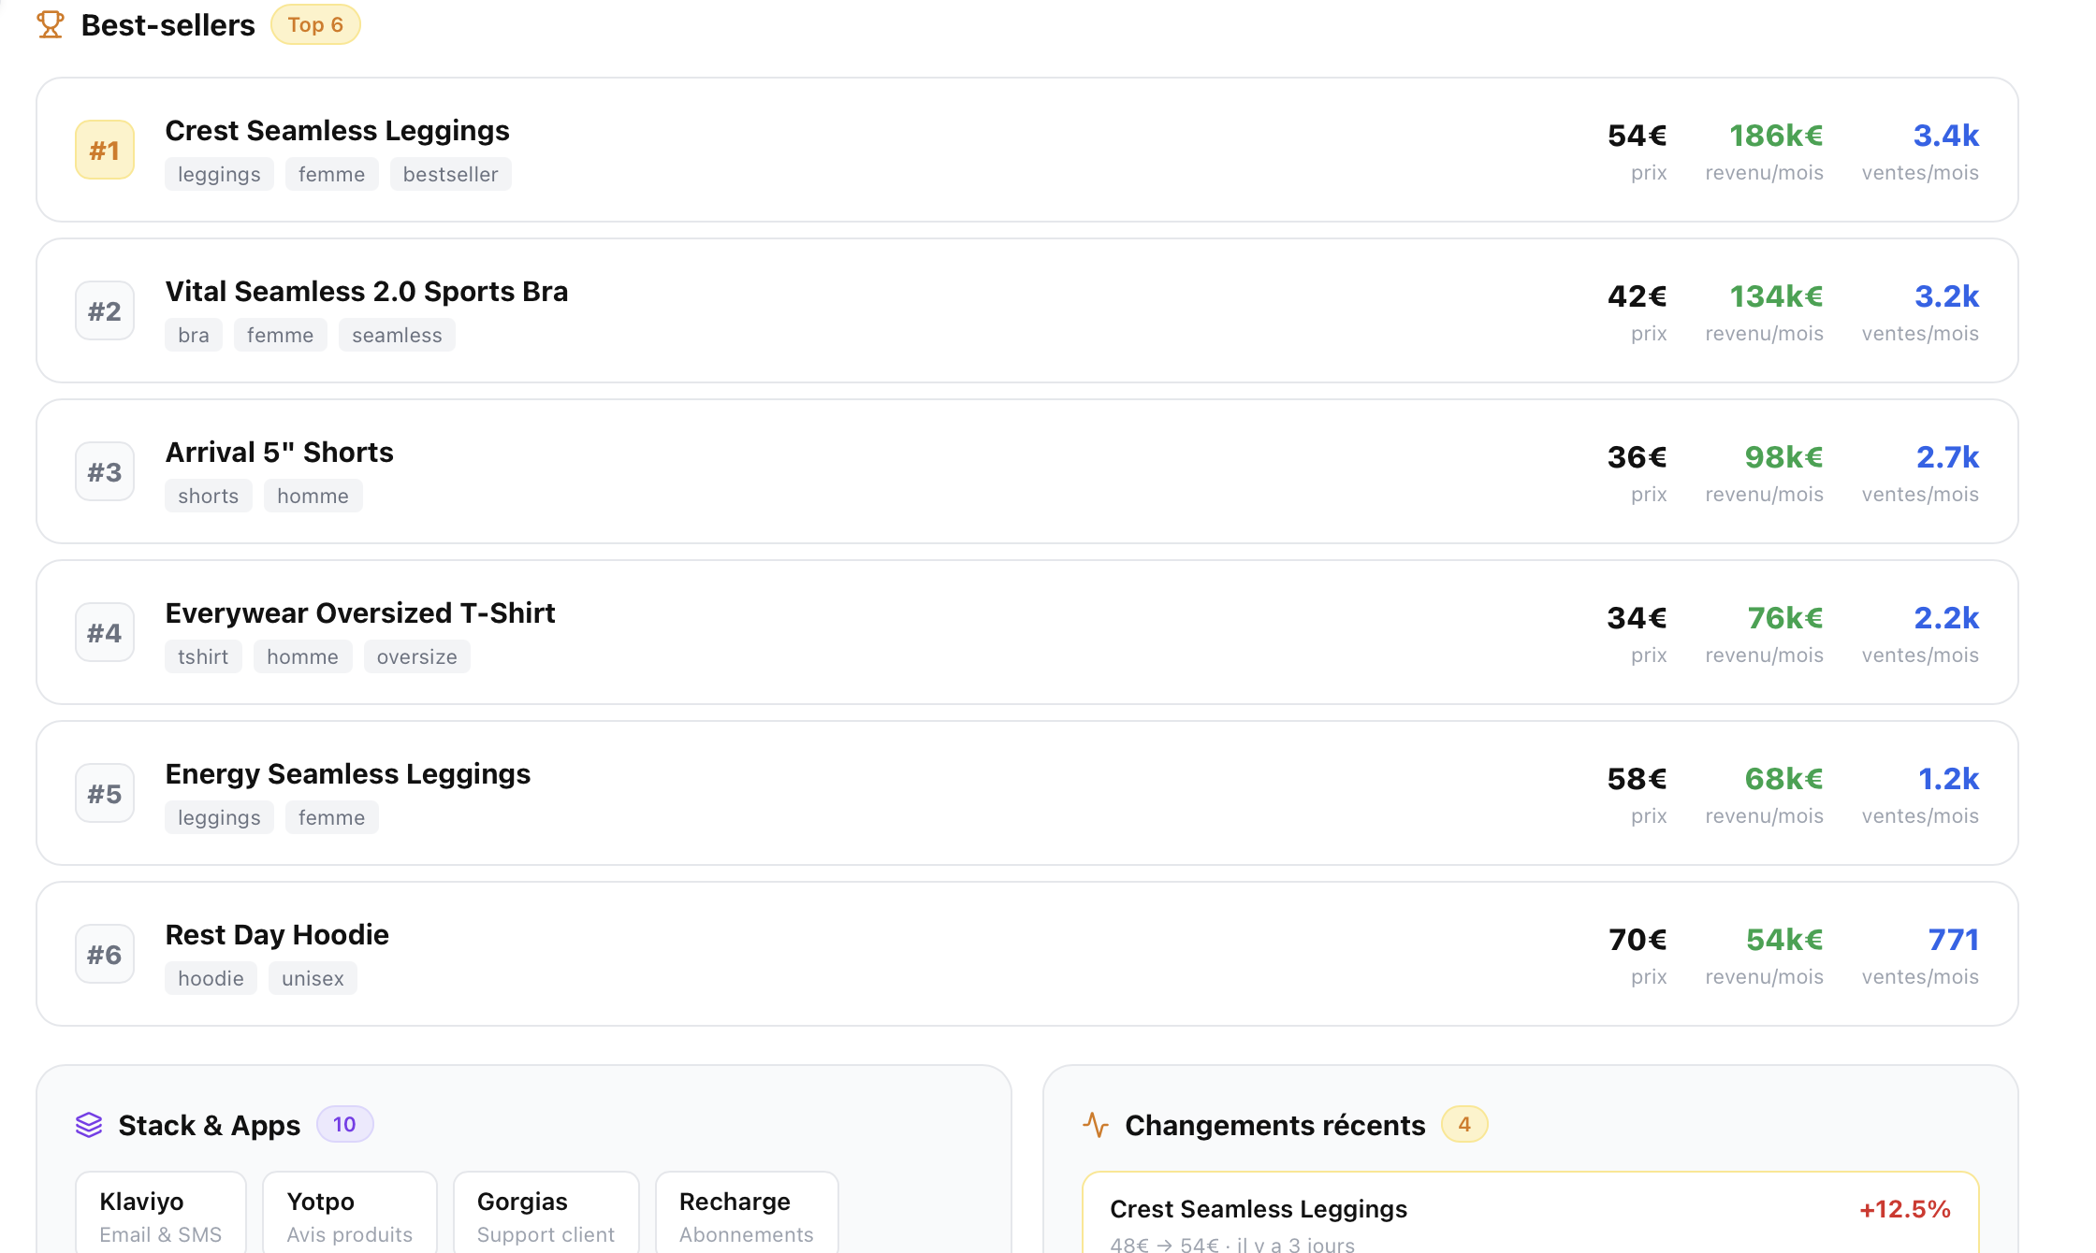Click the activity pulse icon beside Changements récents
Screen dimensions: 2096x1253
coord(1096,1125)
